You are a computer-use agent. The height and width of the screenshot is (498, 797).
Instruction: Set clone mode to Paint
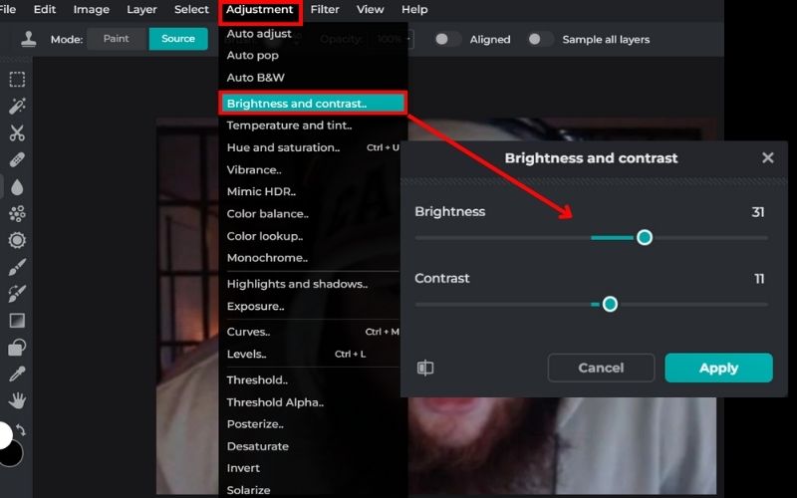[117, 39]
